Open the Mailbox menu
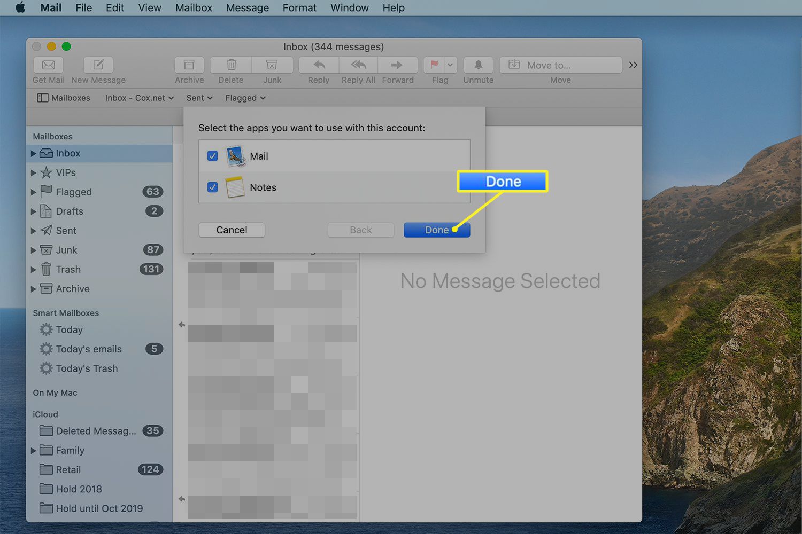The image size is (802, 534). (194, 8)
